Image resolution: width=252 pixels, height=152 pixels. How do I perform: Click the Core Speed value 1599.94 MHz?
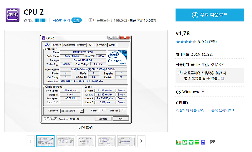click(70, 91)
